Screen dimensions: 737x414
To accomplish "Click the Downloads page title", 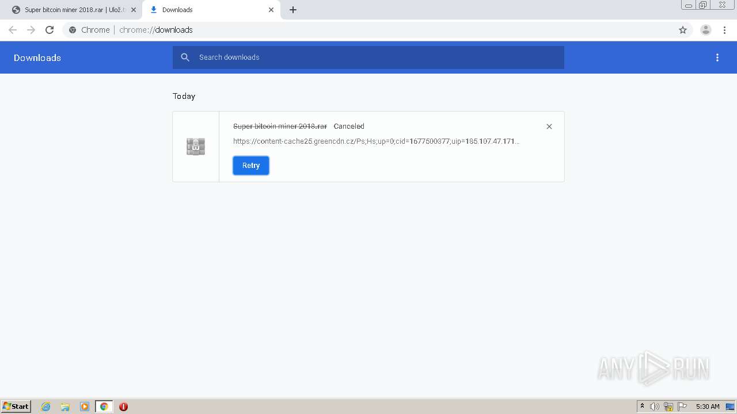I will [37, 57].
